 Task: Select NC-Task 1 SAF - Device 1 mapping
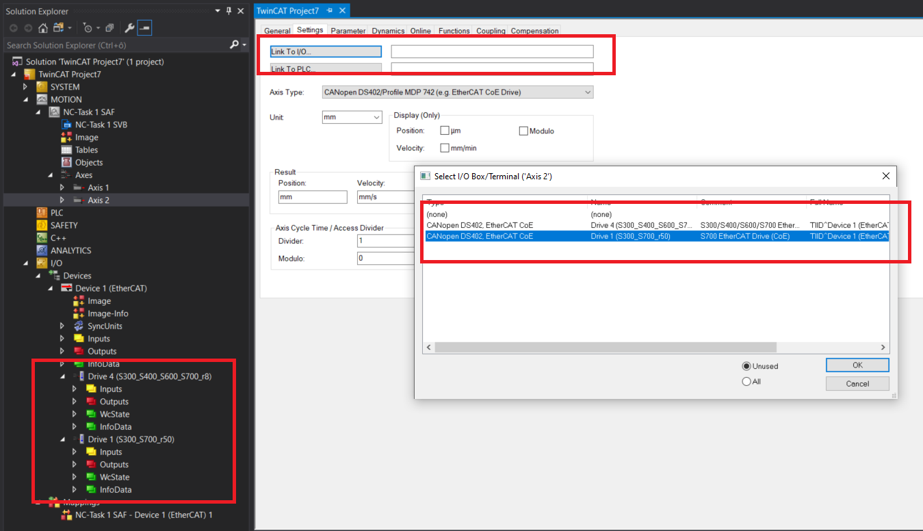pos(144,515)
